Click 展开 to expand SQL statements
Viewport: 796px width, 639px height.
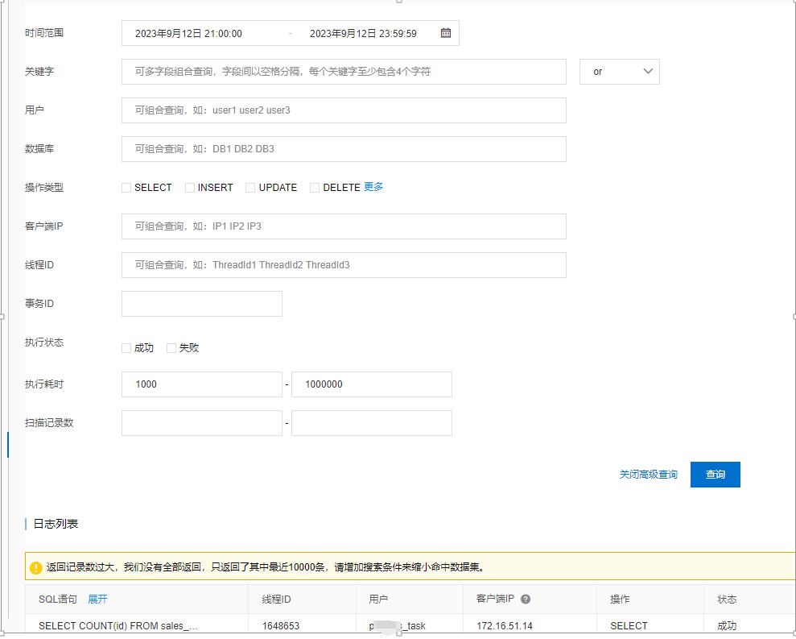[x=97, y=599]
